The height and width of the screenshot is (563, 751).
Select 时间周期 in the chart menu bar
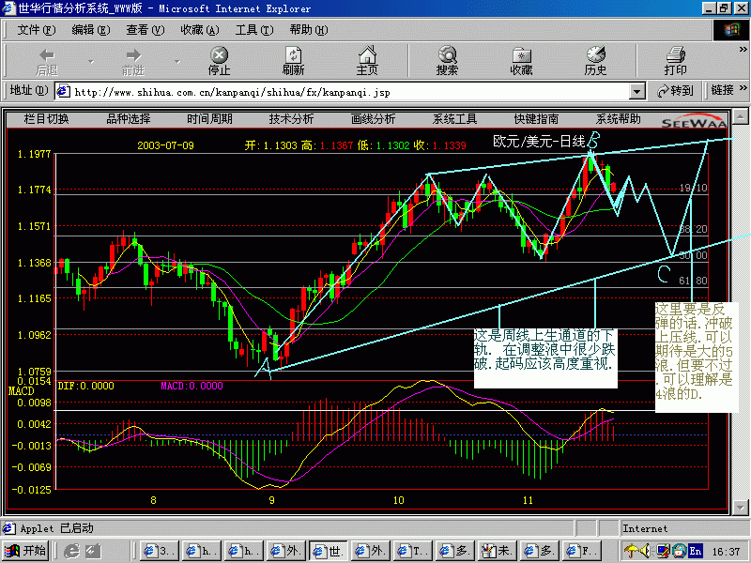coord(209,119)
